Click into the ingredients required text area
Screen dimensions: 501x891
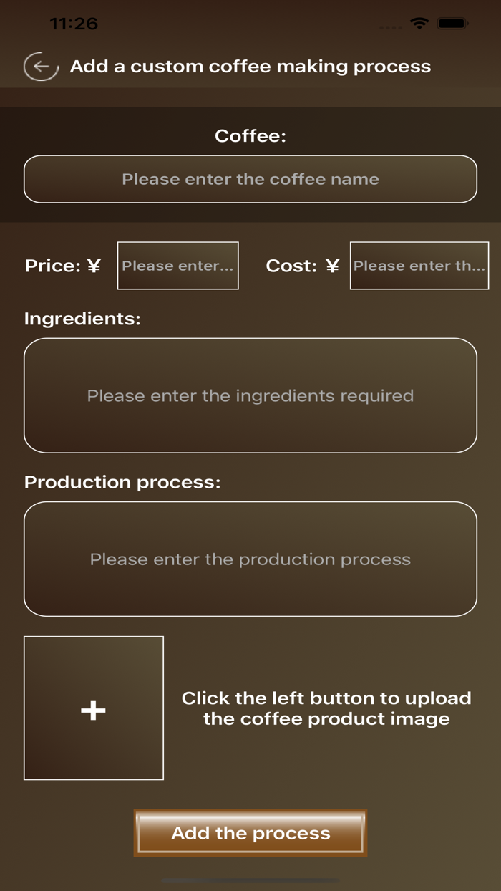250,395
